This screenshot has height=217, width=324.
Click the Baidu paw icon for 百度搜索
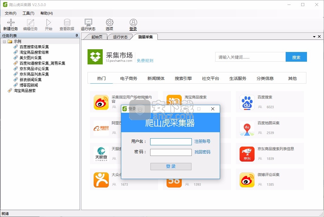click(247, 102)
